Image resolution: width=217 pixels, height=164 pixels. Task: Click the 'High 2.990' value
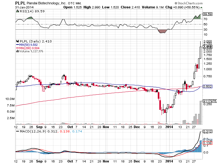[92, 7]
